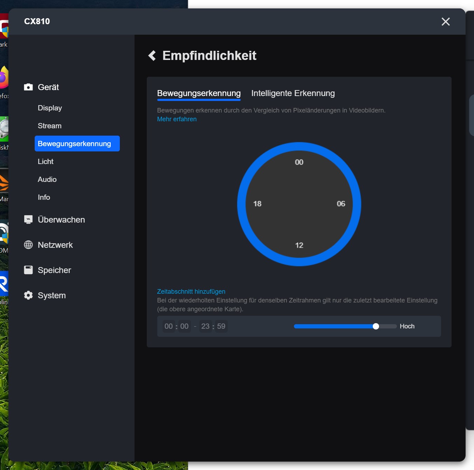Click the sensitivity slider handle
Viewport: 474px width, 470px height.
pyautogui.click(x=376, y=326)
